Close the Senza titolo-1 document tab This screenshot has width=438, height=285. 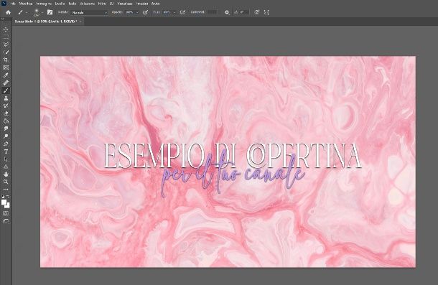coord(80,22)
